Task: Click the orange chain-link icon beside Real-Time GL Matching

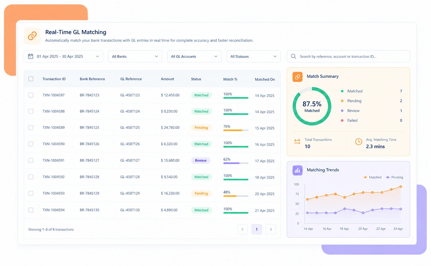Action: coord(32,36)
